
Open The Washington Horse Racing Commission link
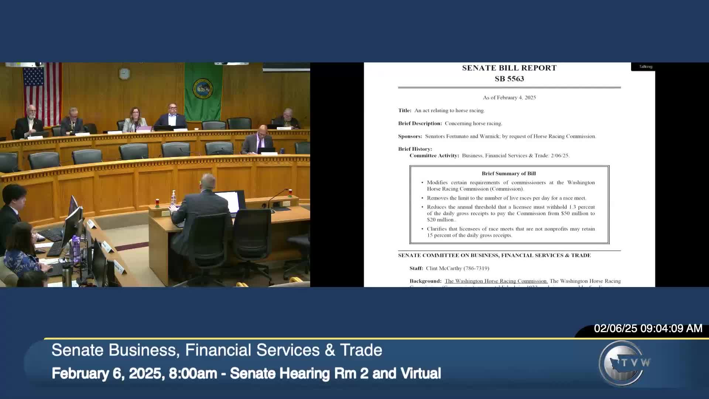coord(496,281)
